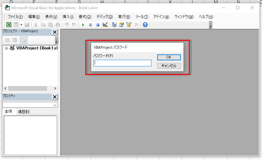Open the 表示(V) menu
262x160 pixels.
click(x=51, y=17)
